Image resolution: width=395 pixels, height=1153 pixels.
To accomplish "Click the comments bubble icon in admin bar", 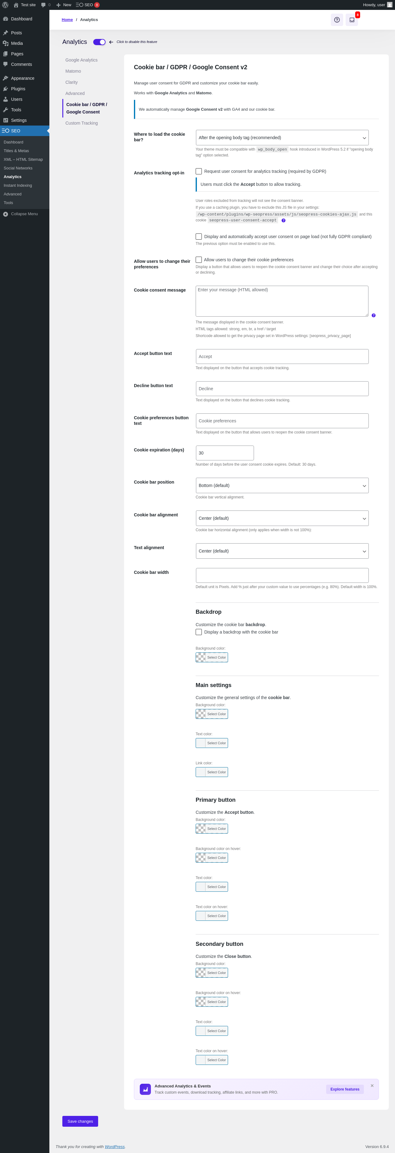I will [x=43, y=5].
